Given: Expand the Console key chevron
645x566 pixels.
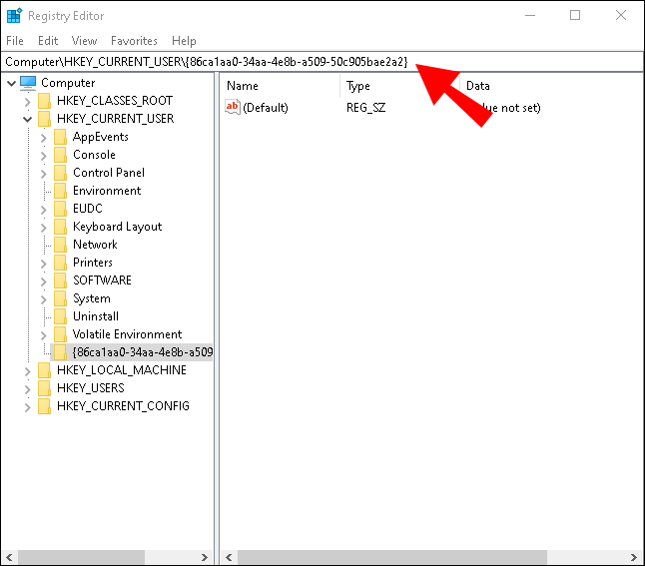Looking at the screenshot, I should click(44, 156).
